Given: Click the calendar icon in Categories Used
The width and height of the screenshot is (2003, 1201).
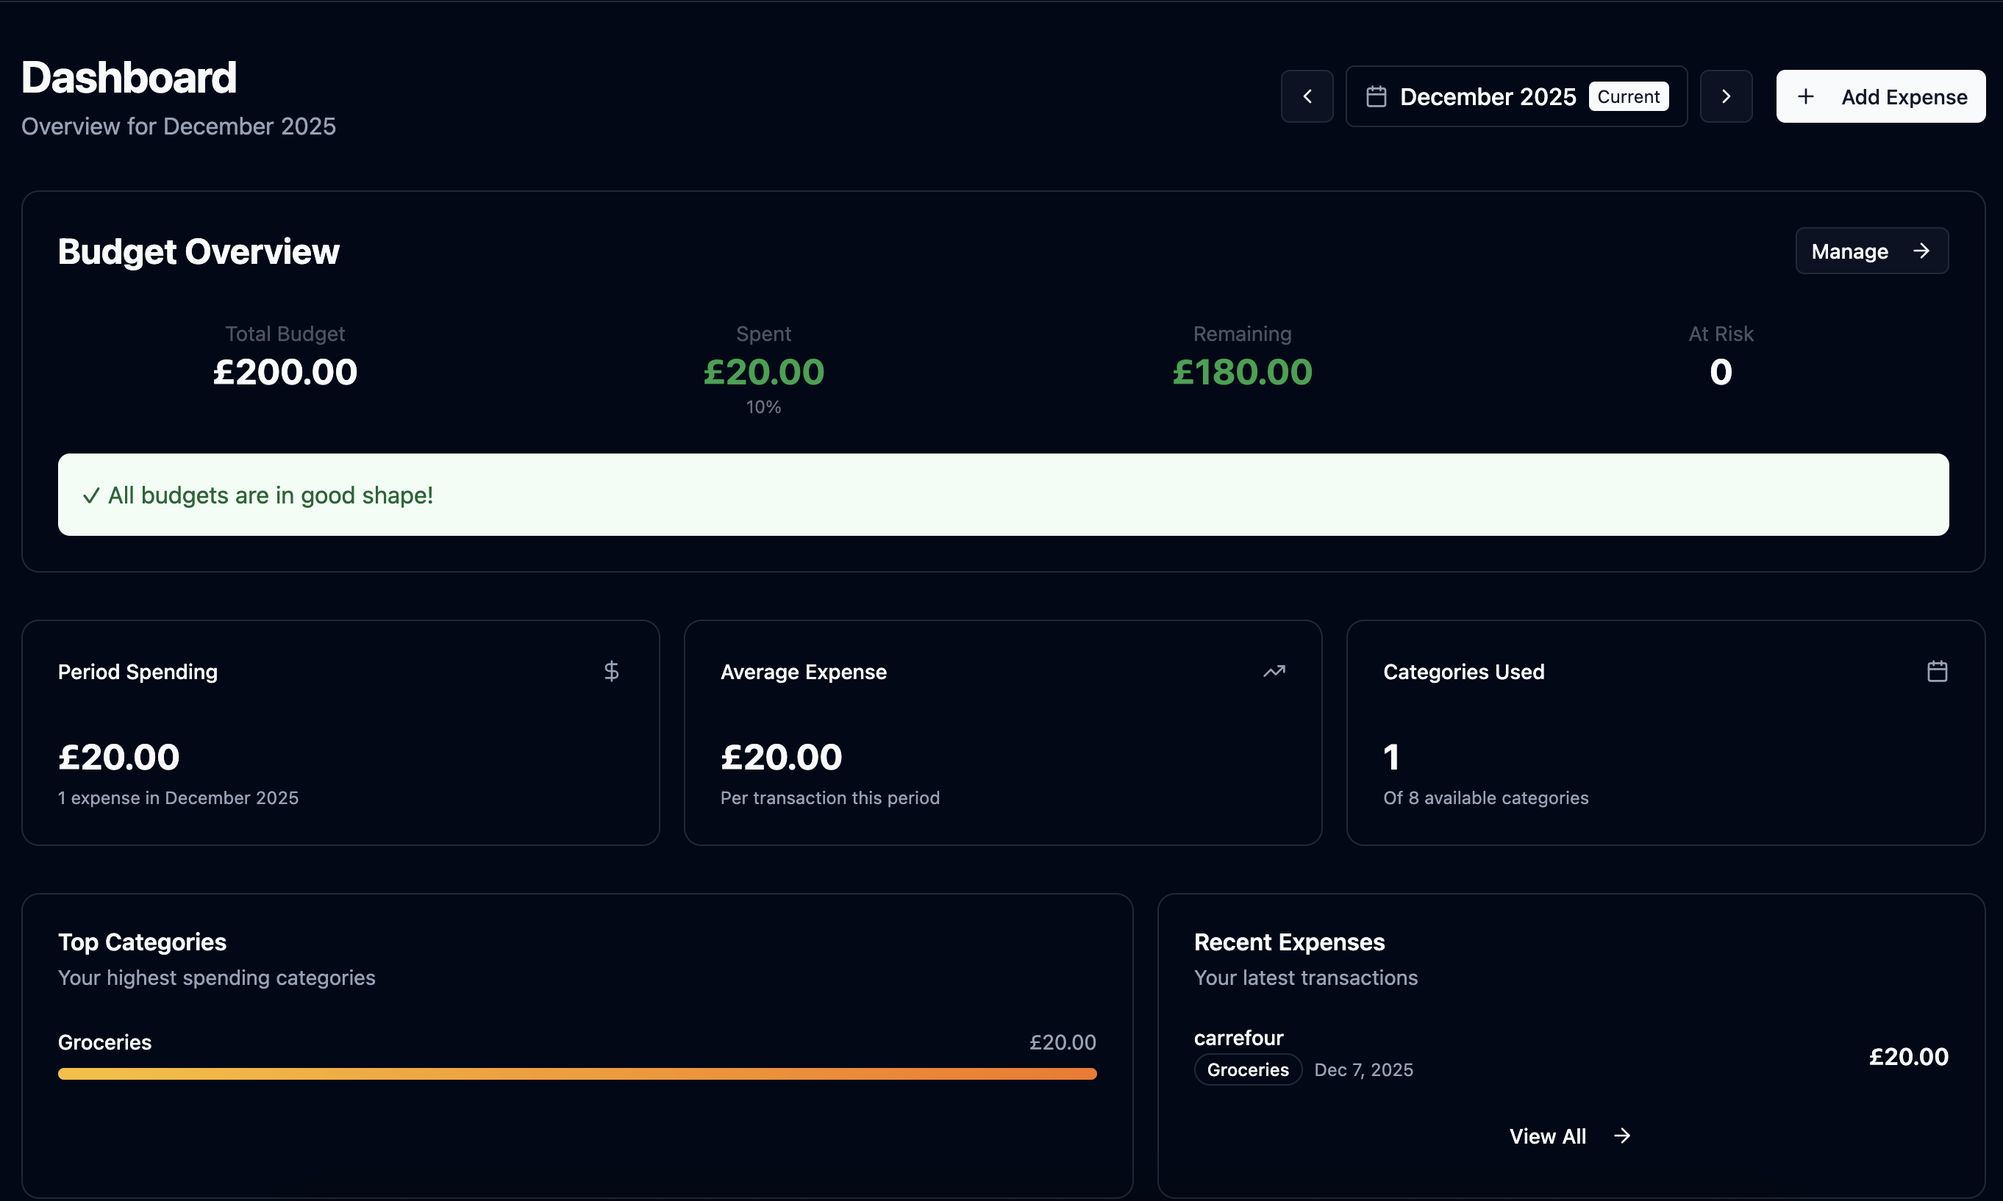Looking at the screenshot, I should [1937, 671].
